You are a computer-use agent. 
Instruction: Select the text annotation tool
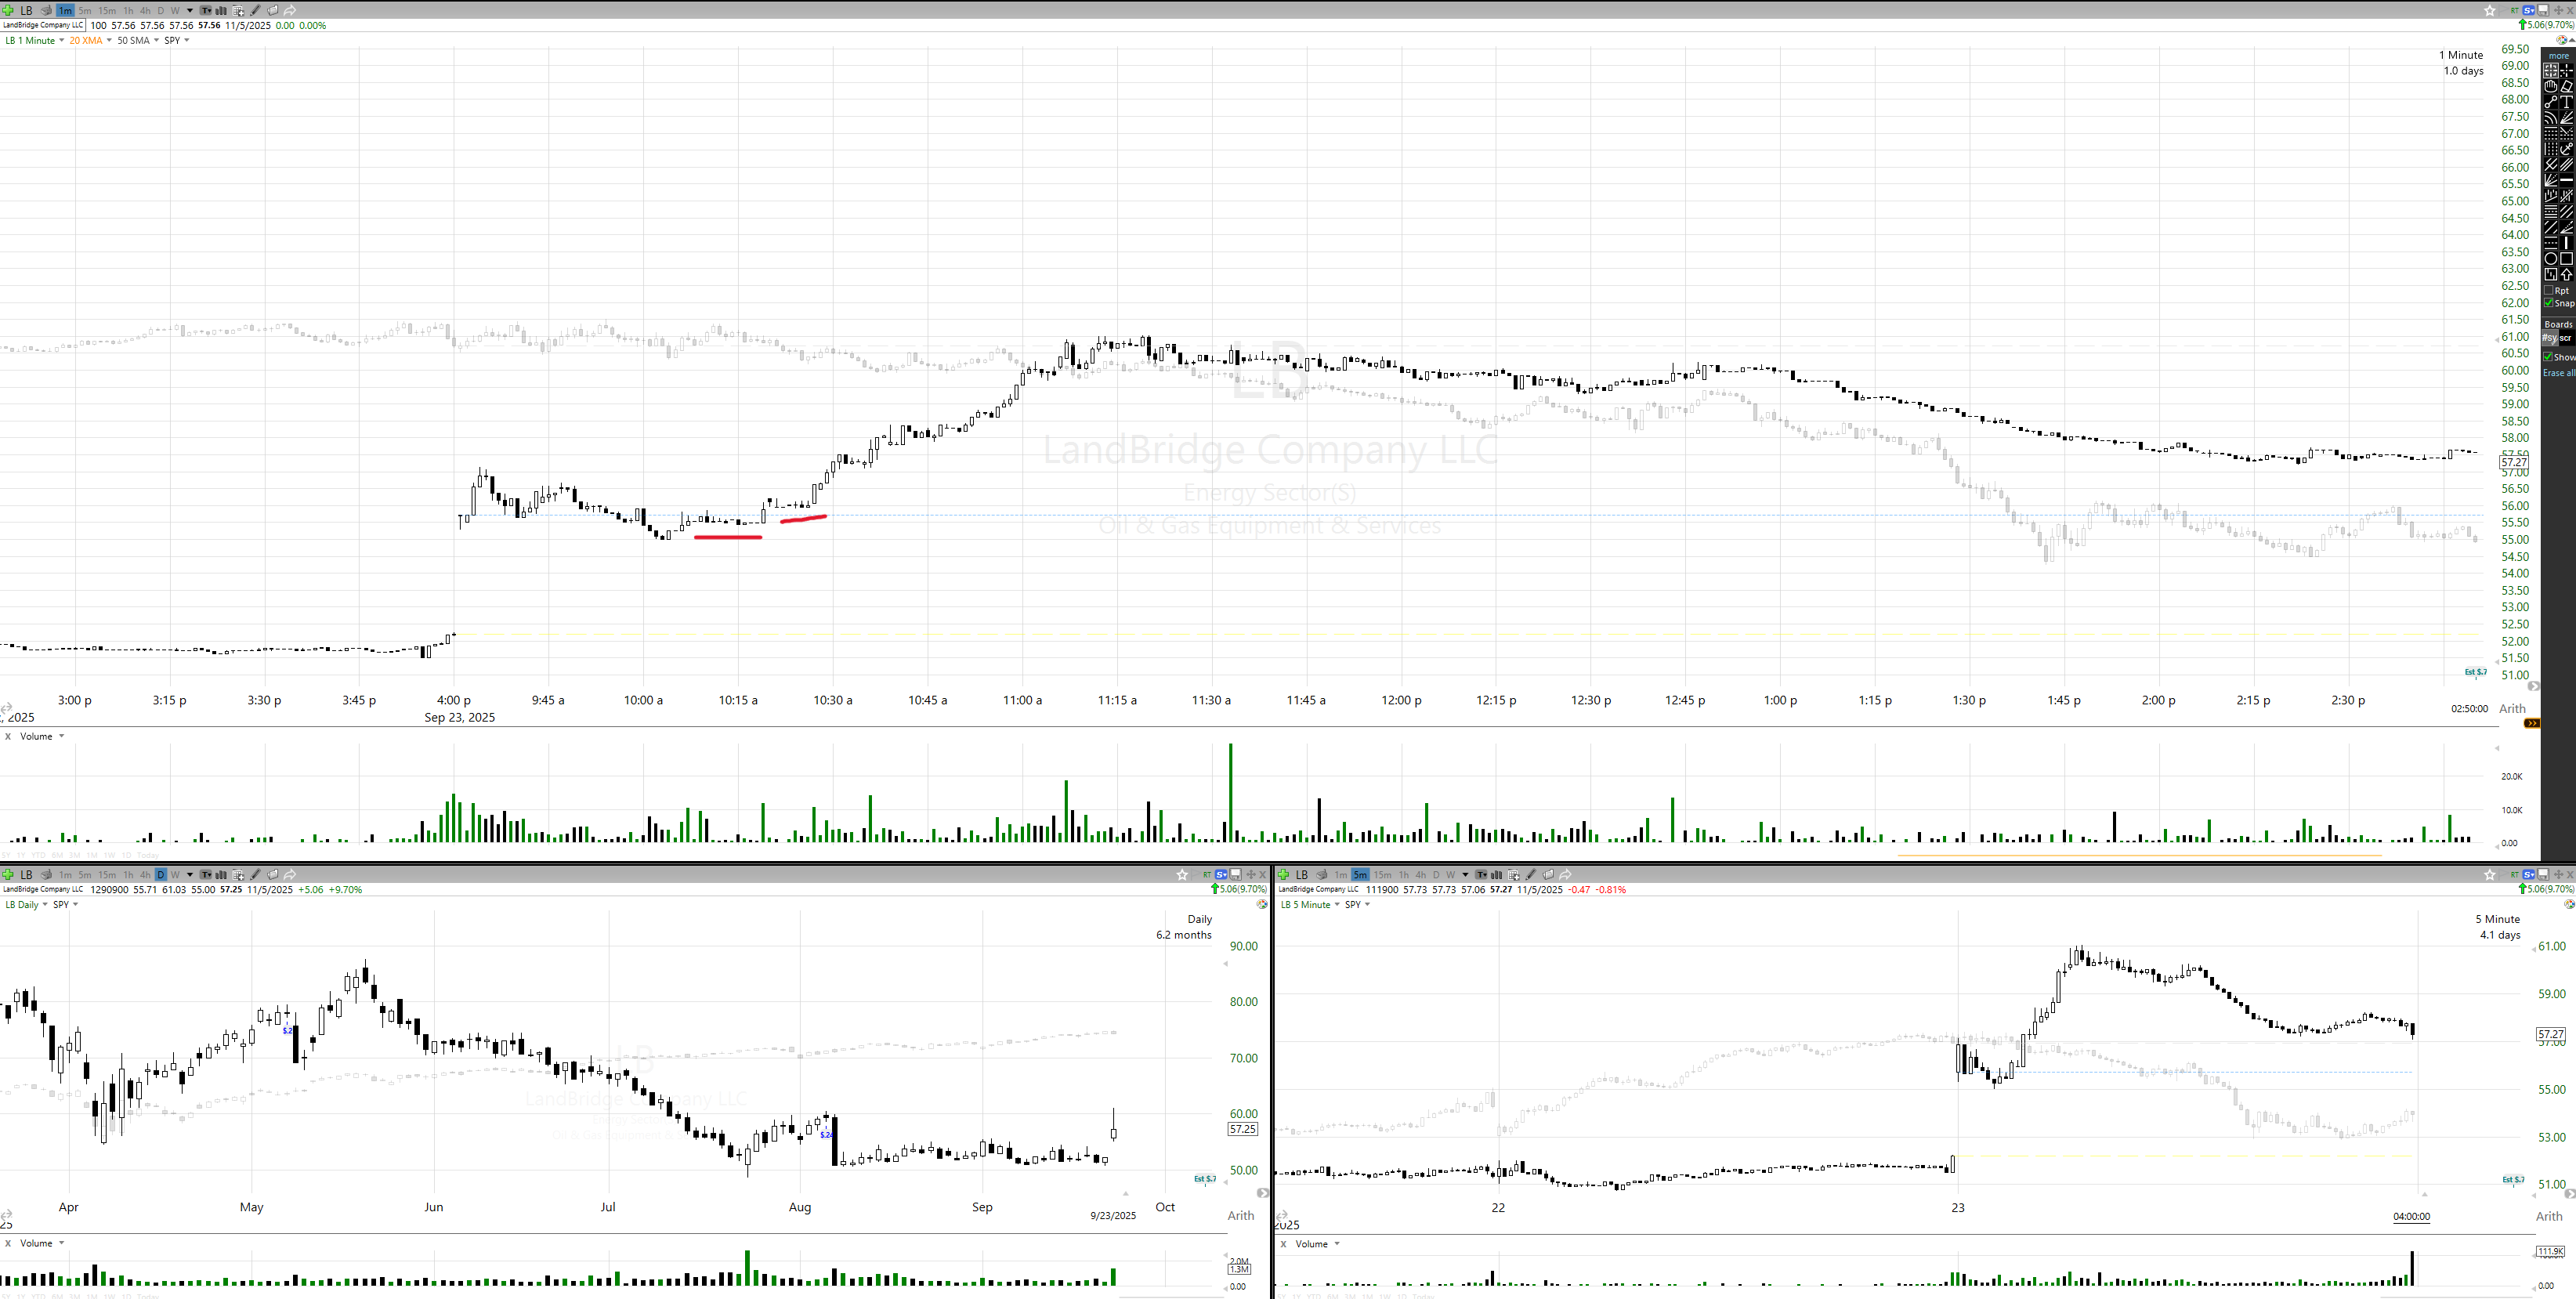(2567, 103)
